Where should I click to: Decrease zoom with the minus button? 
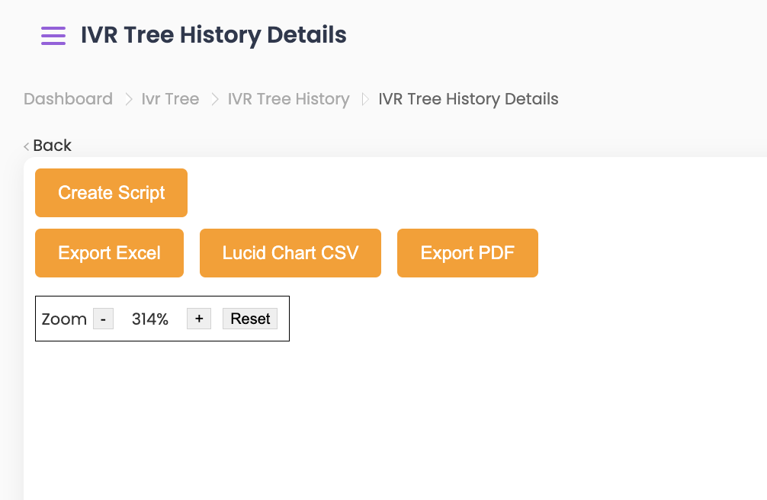(x=103, y=319)
